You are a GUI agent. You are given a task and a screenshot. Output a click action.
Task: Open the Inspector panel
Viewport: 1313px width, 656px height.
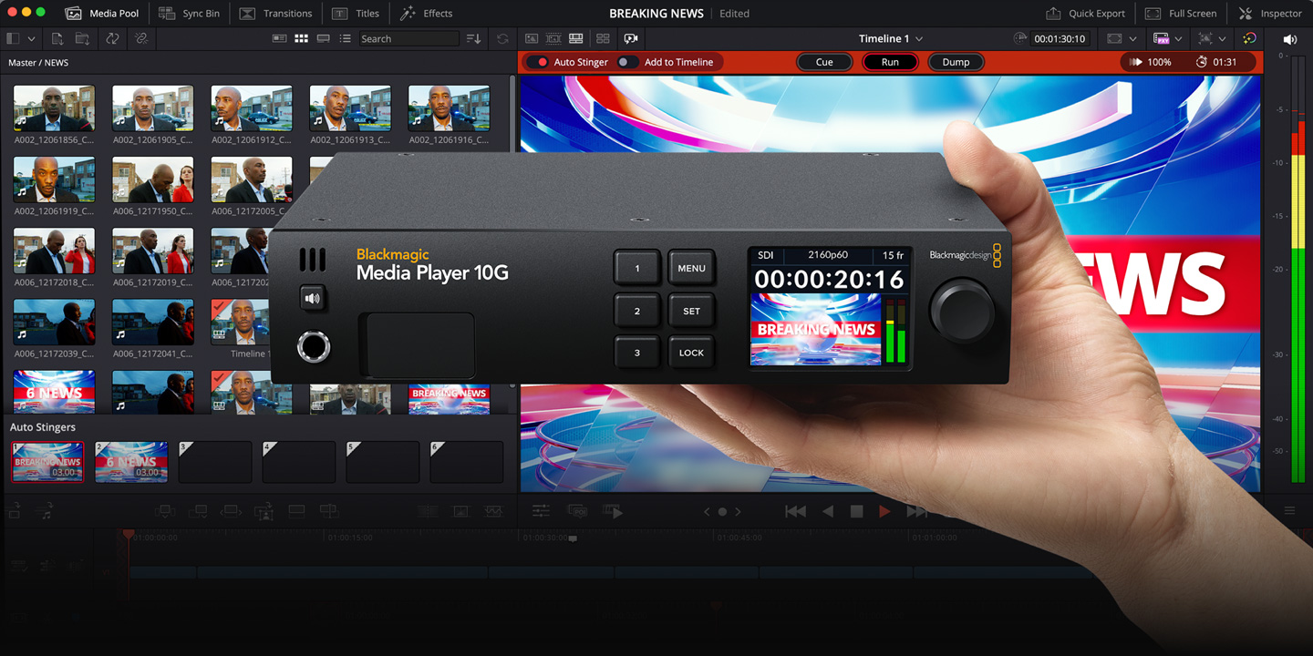pos(1270,14)
